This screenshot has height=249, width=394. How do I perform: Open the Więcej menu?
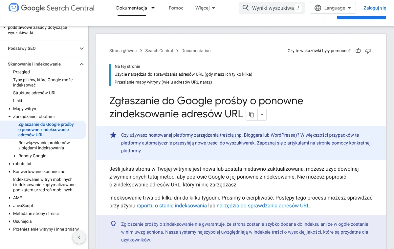205,8
